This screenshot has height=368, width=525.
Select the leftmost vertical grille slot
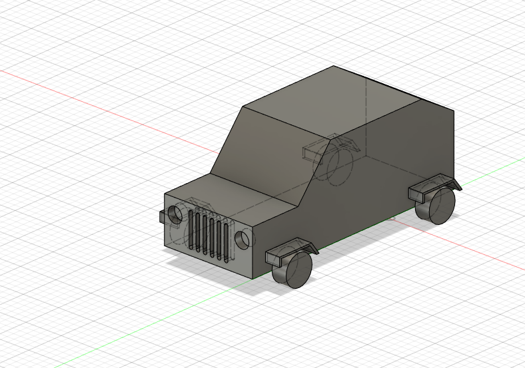pyautogui.click(x=191, y=230)
